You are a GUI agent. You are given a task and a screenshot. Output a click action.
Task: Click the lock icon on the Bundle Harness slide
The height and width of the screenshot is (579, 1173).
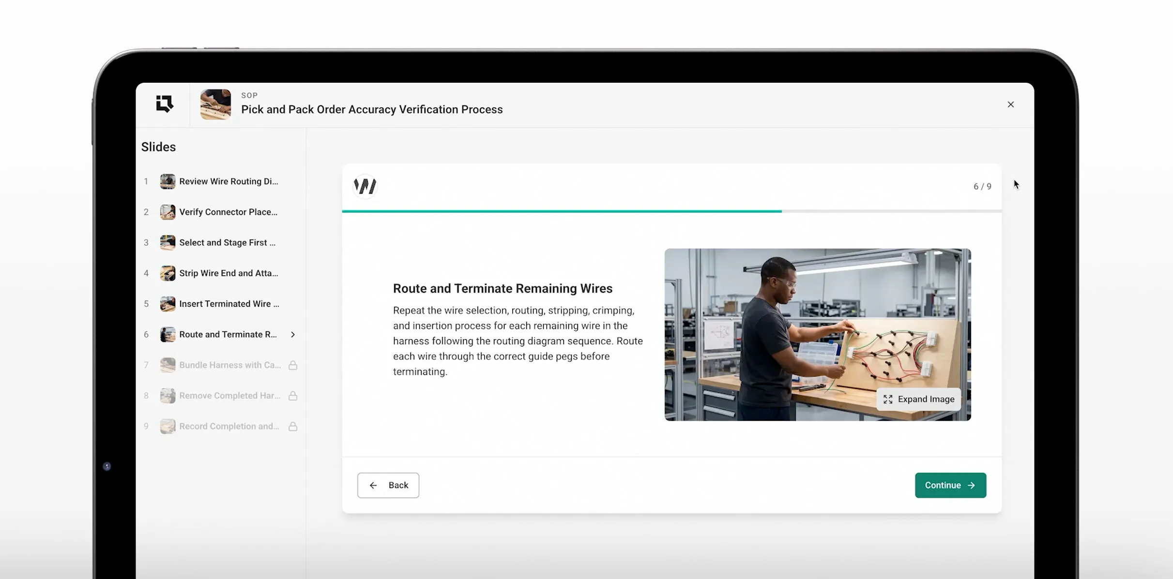(x=293, y=365)
